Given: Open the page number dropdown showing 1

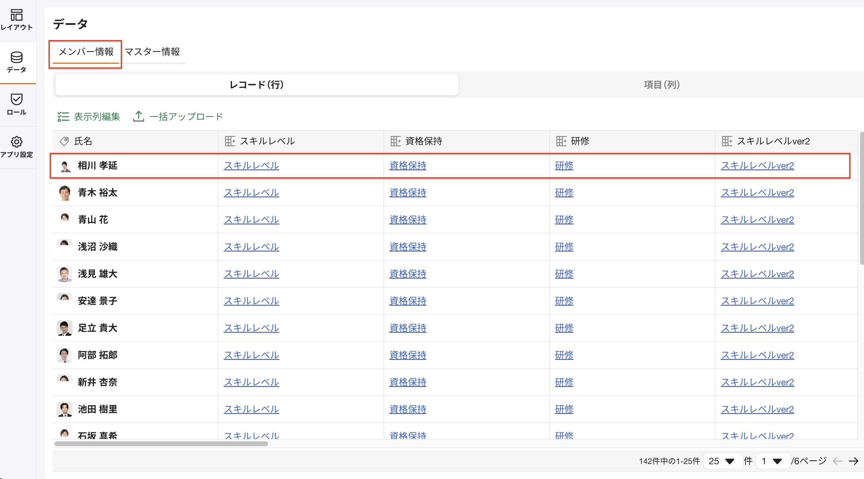Looking at the screenshot, I should click(x=772, y=461).
